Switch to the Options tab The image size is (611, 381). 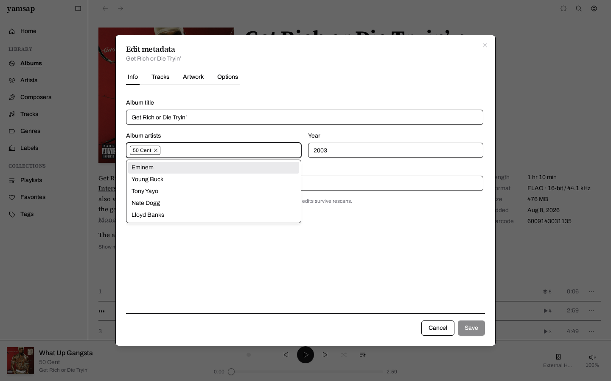point(227,77)
